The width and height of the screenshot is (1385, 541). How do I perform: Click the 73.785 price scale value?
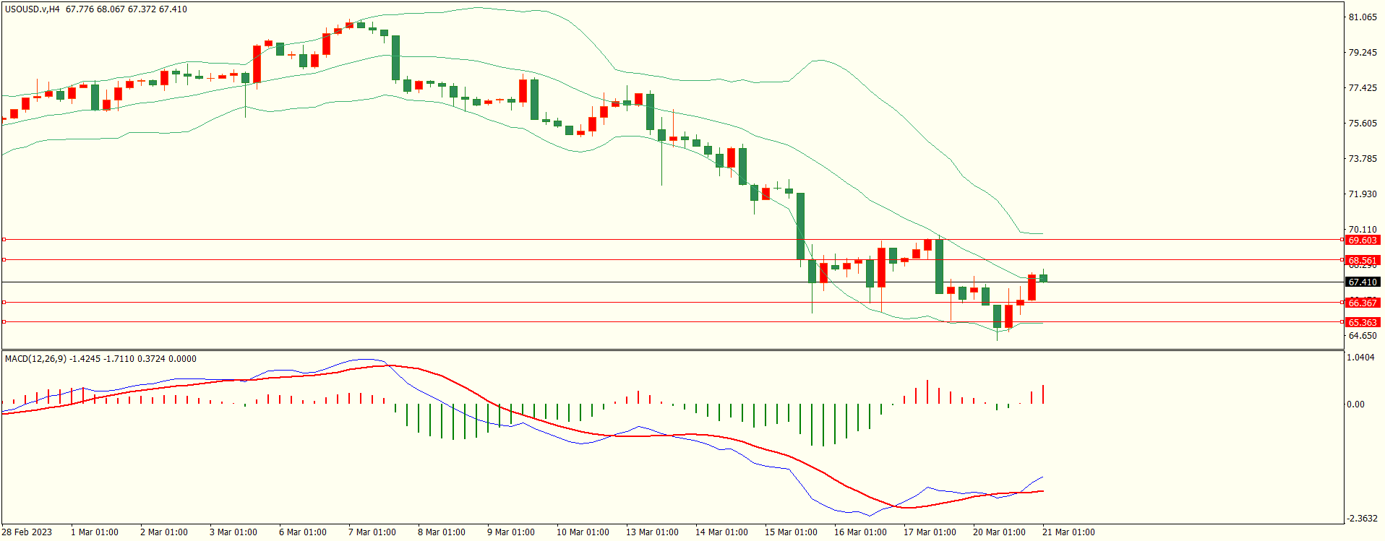[1363, 159]
